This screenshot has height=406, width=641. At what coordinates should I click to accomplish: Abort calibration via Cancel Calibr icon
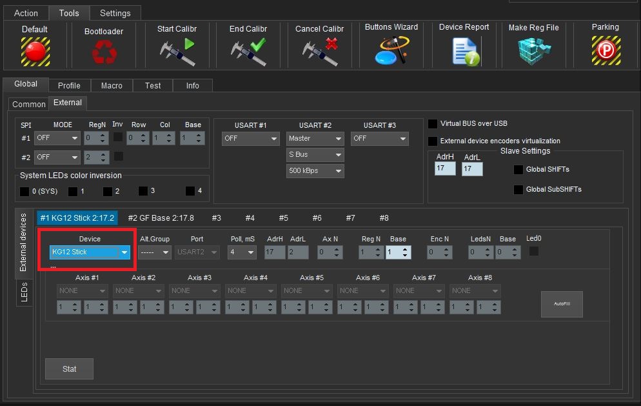pyautogui.click(x=320, y=52)
